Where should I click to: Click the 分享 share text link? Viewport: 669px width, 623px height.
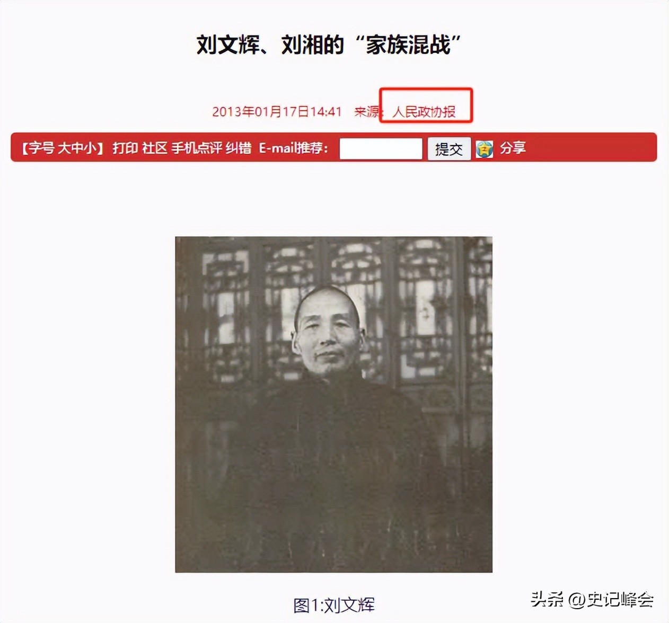point(513,148)
